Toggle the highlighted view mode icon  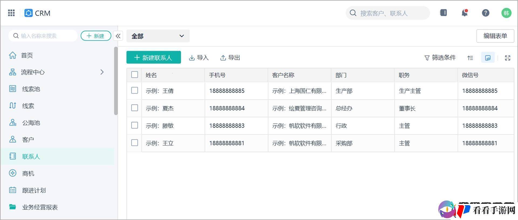point(488,58)
